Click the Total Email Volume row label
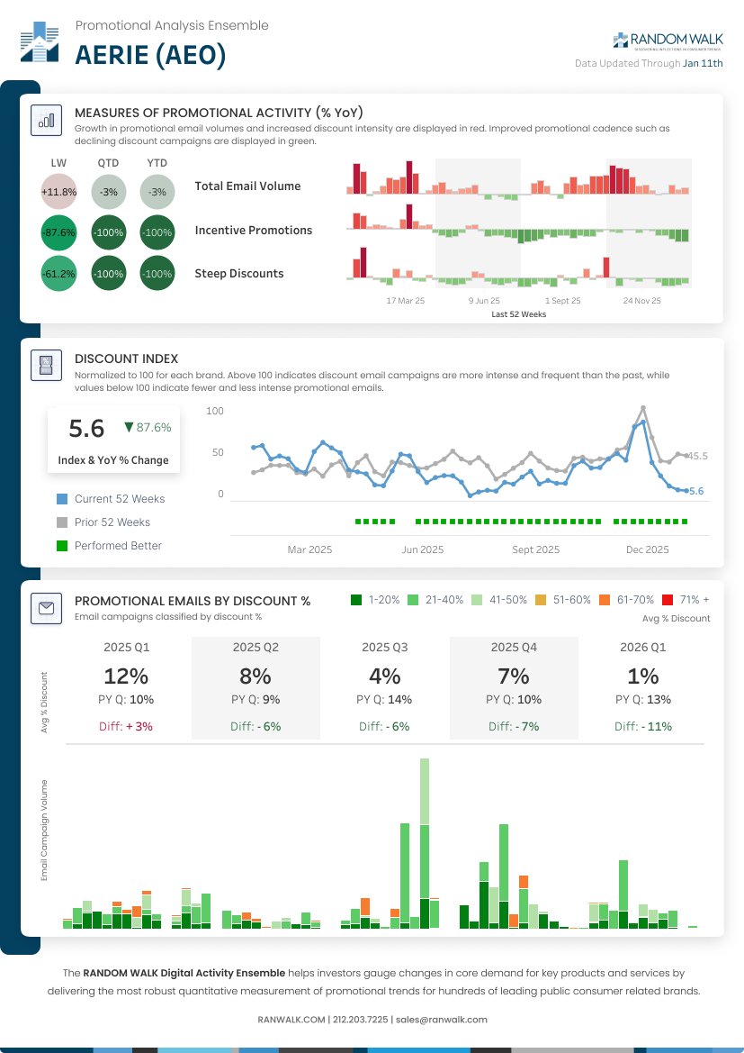 [x=247, y=186]
